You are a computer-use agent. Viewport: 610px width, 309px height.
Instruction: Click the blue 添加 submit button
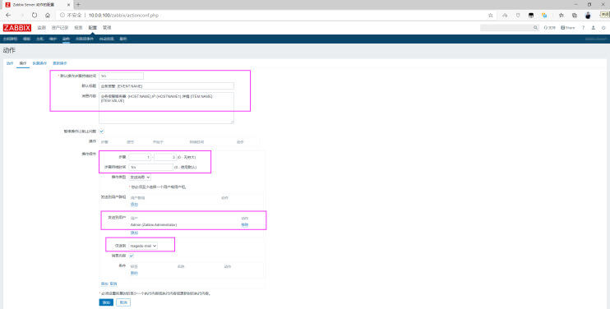tap(106, 302)
